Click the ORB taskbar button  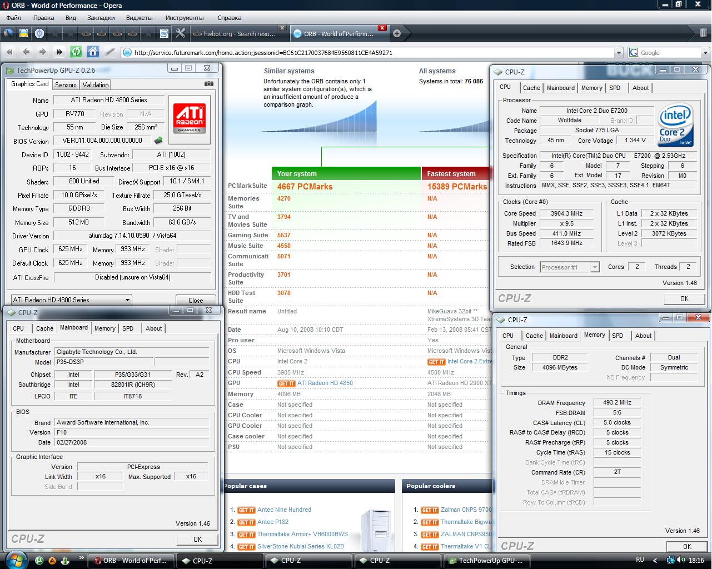(x=131, y=561)
